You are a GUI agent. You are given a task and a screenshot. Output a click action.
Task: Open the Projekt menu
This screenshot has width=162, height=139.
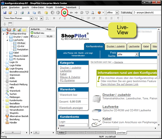(x=49, y=8)
